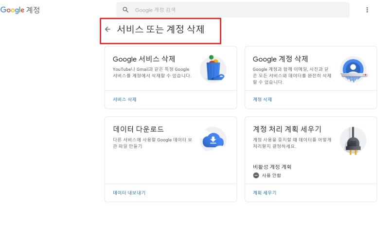The width and height of the screenshot is (389, 237).
Task: Click the Google 계정 logo
Action: click(x=20, y=10)
